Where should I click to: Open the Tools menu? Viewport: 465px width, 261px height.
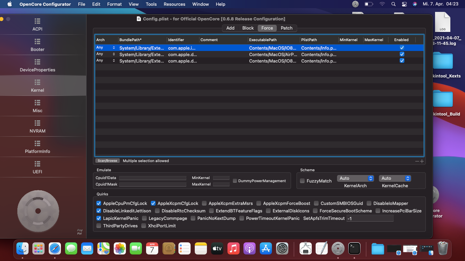tap(151, 4)
